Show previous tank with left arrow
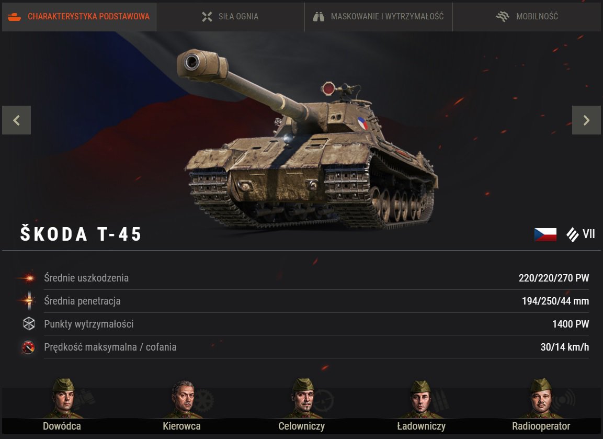603x439 pixels. click(x=17, y=120)
